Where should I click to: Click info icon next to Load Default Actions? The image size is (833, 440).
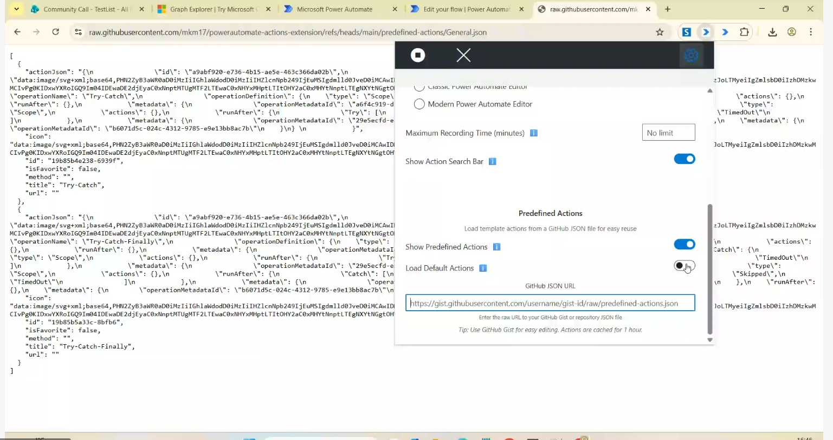(x=483, y=268)
